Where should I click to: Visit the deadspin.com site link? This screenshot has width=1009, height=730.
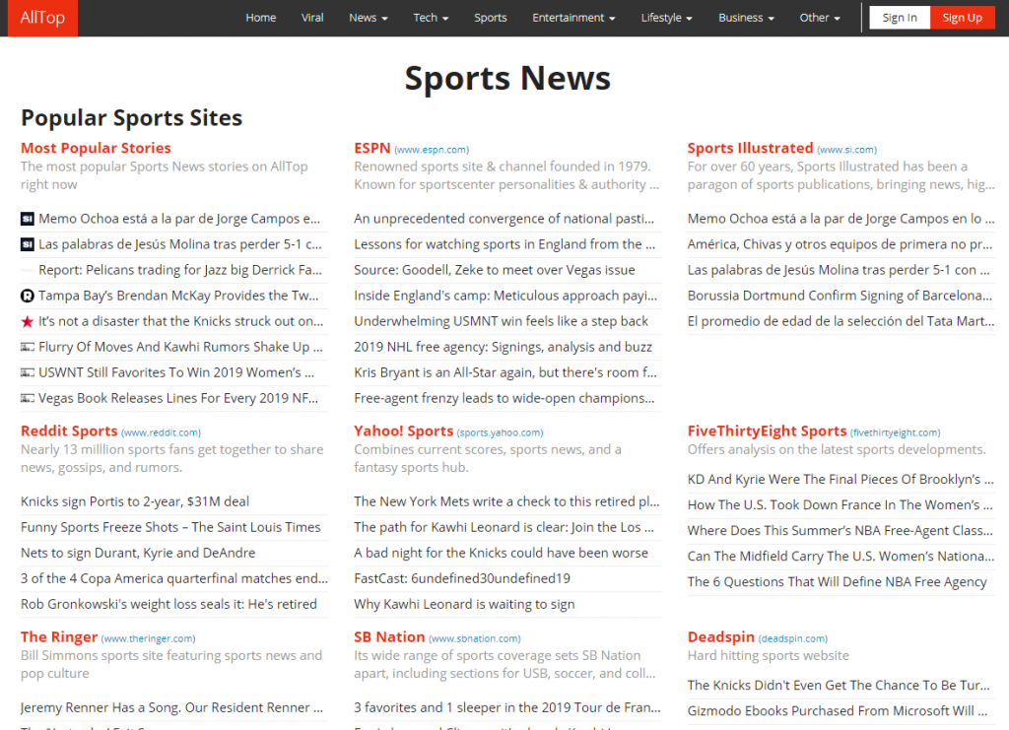(x=793, y=638)
